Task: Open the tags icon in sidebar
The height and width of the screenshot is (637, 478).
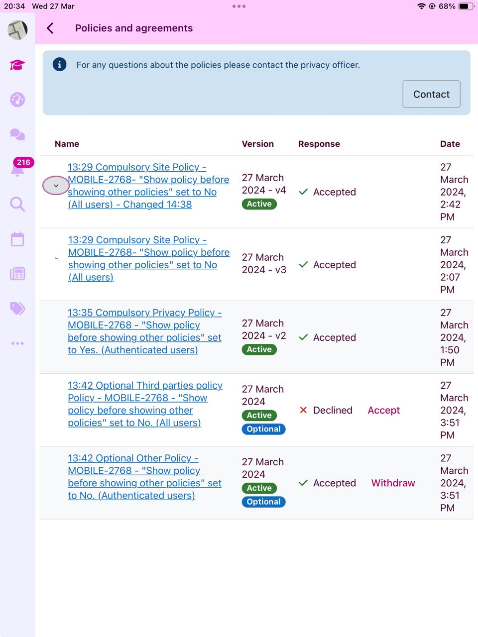Action: click(17, 309)
